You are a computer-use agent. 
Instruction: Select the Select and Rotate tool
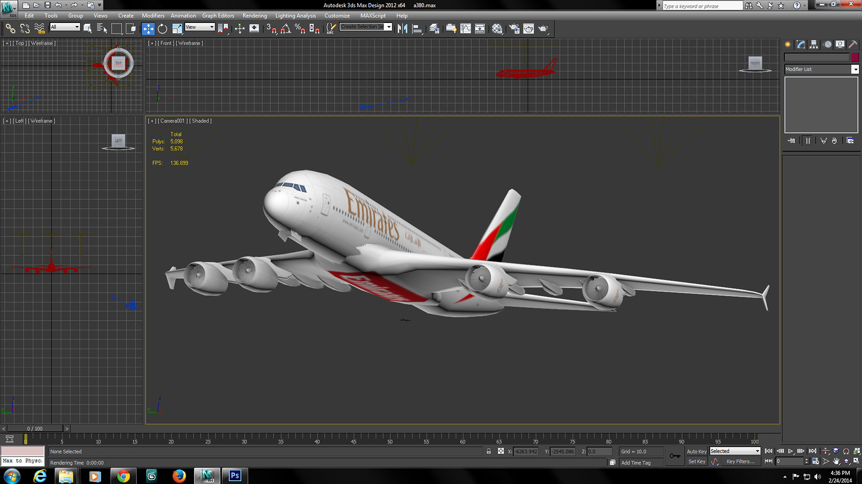coord(163,29)
